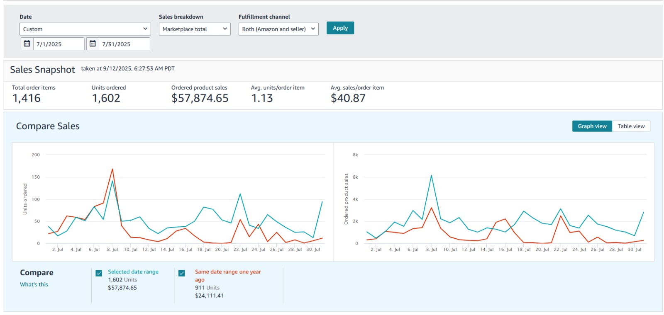Click the Units ordered value 1,602

pos(106,98)
